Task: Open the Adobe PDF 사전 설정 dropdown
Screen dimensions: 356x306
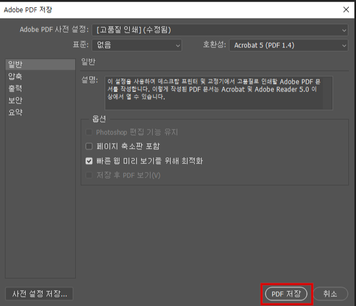Action: pos(220,30)
